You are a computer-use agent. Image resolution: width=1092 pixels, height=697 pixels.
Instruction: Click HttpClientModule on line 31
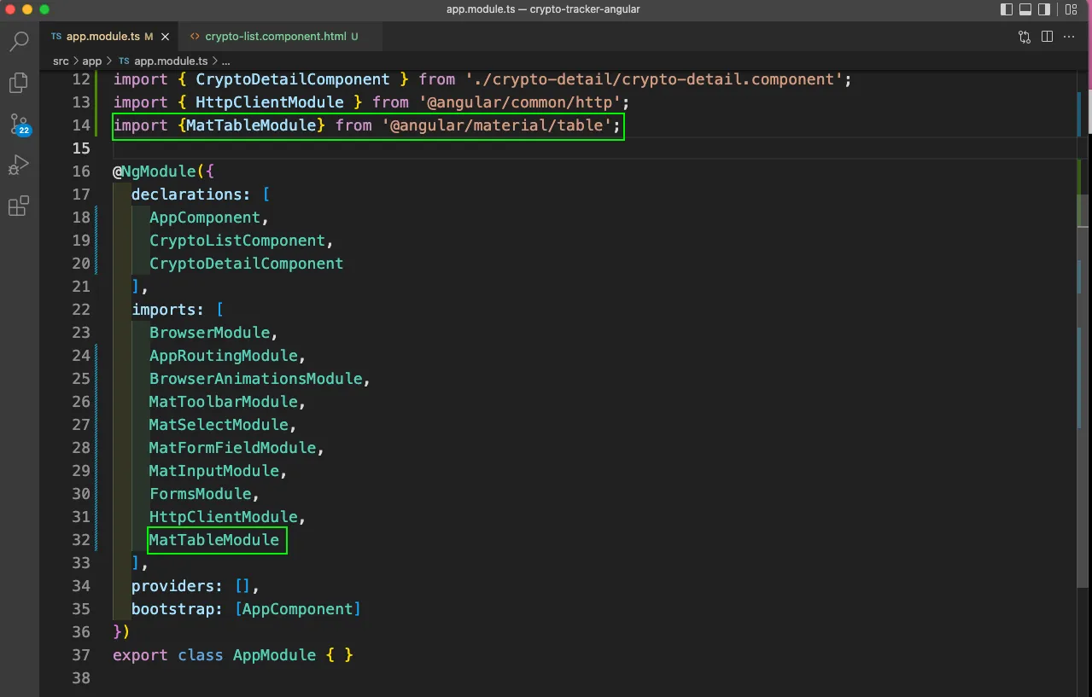224,517
